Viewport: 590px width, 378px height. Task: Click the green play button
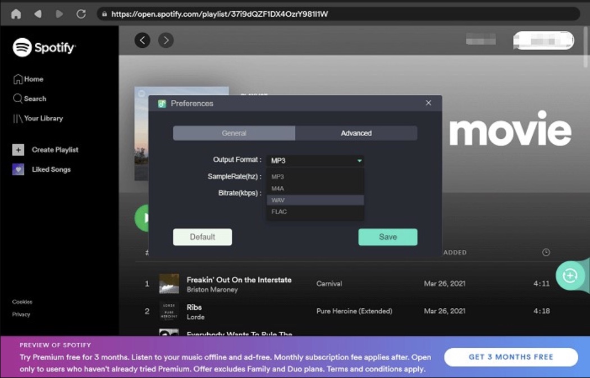click(142, 217)
